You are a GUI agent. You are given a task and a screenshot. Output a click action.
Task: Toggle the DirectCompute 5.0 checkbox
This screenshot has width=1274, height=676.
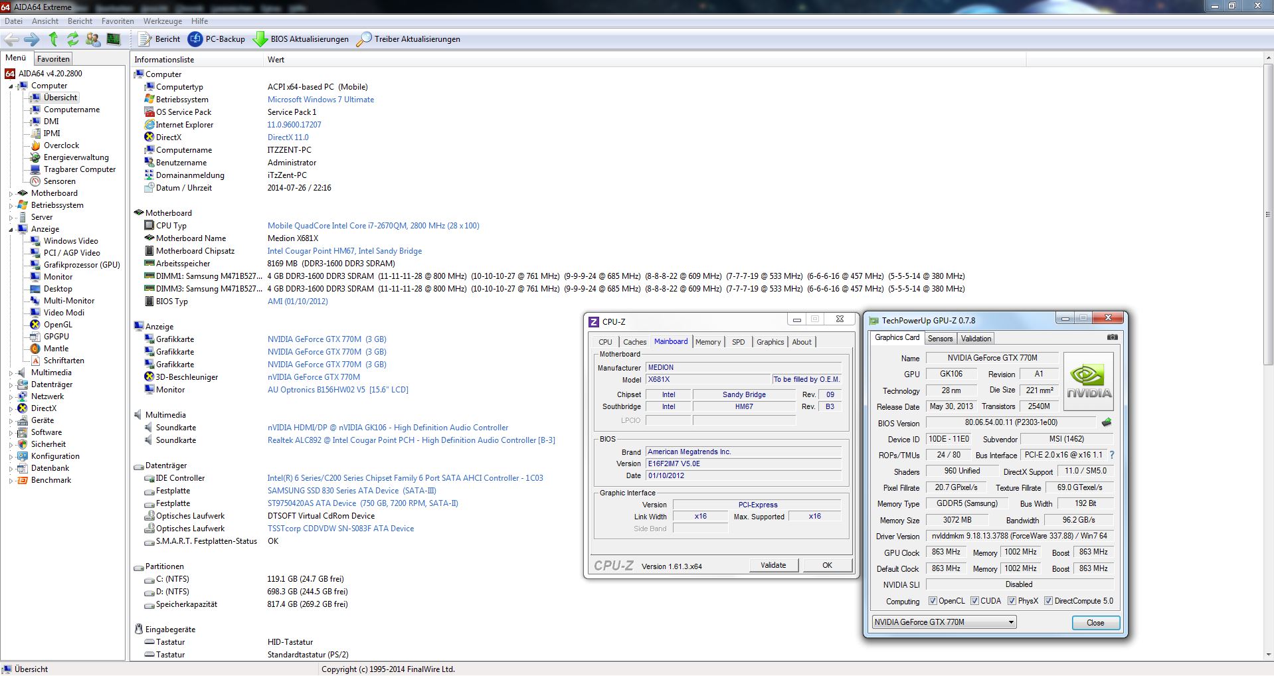1048,601
